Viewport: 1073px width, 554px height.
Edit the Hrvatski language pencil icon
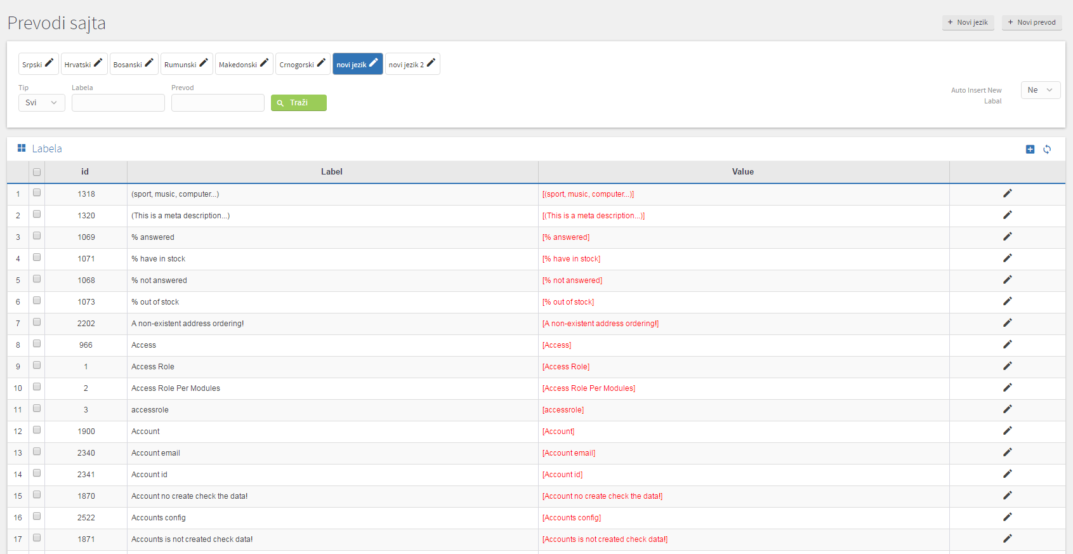[98, 63]
